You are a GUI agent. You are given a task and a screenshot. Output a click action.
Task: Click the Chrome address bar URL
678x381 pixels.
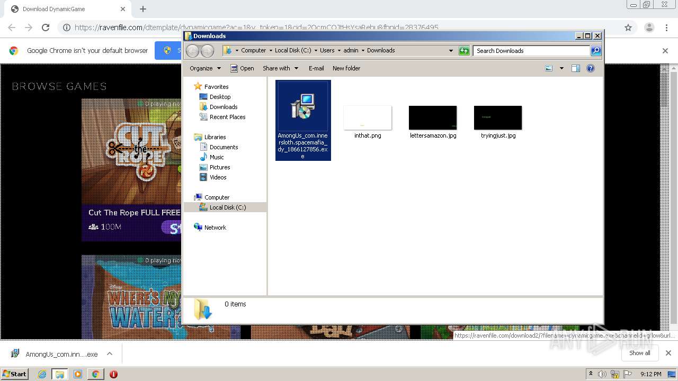point(256,28)
